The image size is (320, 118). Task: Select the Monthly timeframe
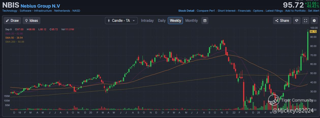[x=191, y=21]
